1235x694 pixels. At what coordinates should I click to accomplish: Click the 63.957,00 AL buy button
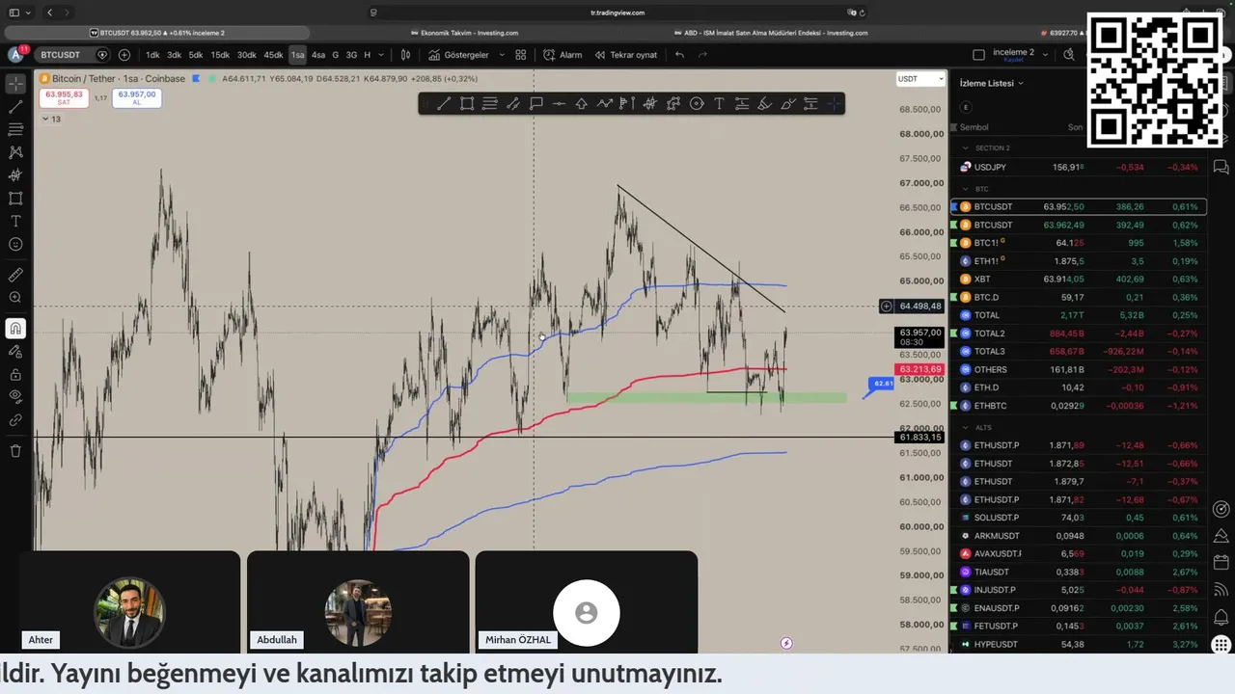pyautogui.click(x=137, y=97)
